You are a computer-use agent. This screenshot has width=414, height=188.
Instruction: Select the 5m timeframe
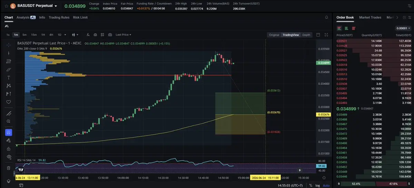[24, 35]
